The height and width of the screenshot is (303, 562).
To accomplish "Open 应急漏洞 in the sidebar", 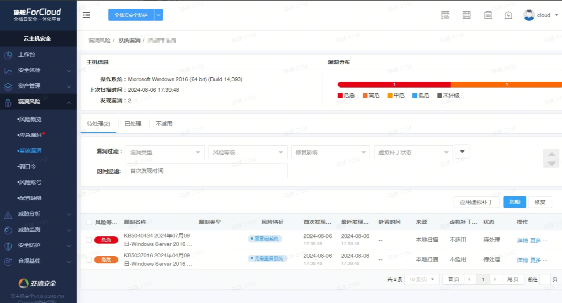I will tap(30, 135).
